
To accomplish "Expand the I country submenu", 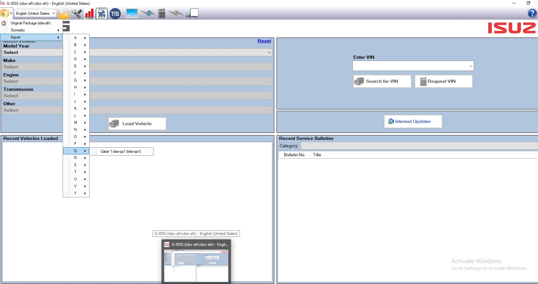I will coord(76,94).
